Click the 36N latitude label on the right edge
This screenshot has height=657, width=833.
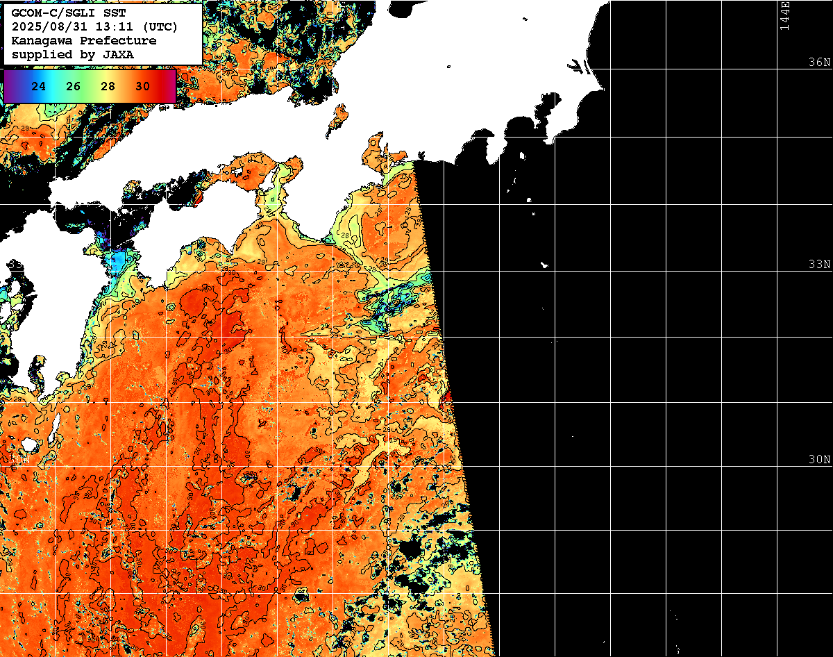click(819, 62)
